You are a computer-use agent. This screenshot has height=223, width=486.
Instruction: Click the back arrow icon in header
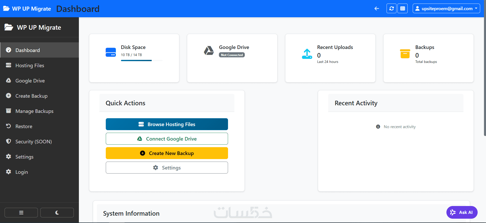(x=377, y=9)
